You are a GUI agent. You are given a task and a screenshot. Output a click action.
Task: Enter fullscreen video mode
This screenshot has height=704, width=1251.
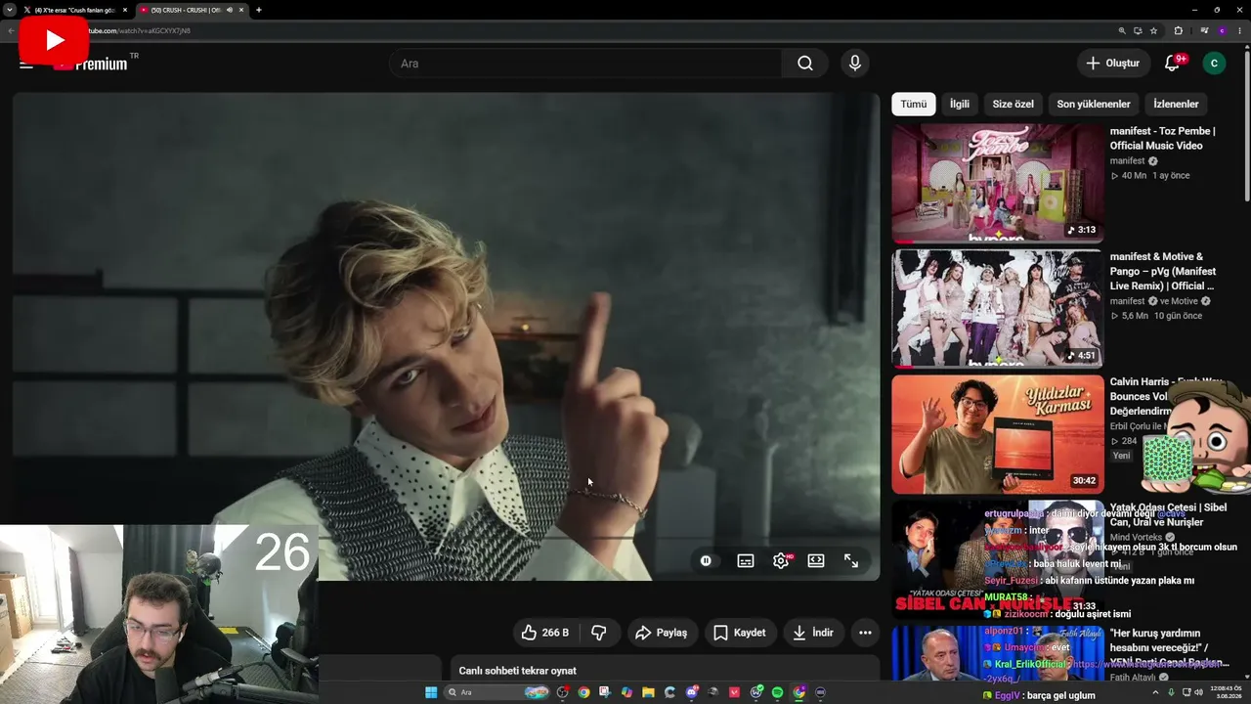click(x=851, y=560)
